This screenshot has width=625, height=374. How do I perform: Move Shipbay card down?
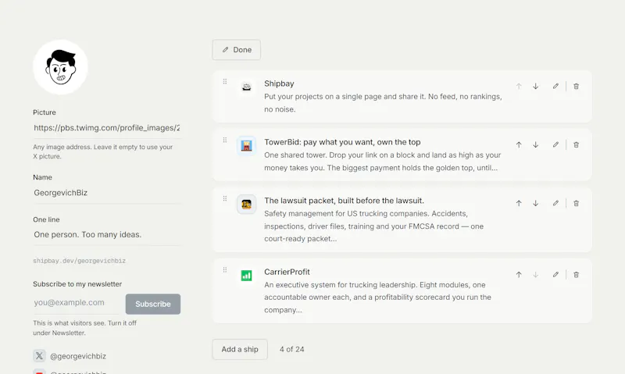(536, 86)
